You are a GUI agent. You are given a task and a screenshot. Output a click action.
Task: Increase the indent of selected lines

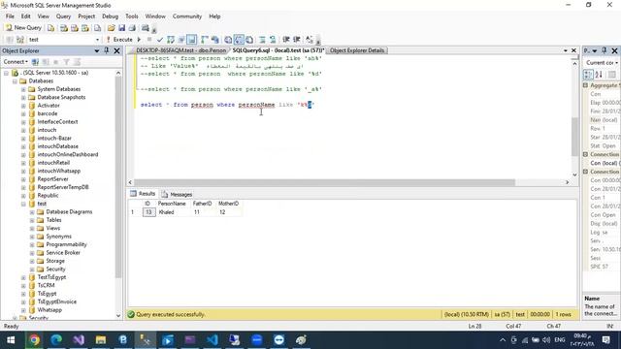(296, 40)
